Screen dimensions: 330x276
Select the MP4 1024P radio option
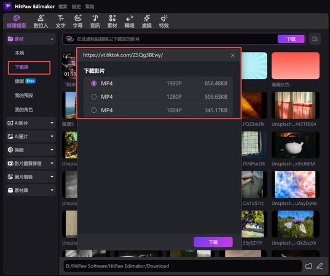point(94,110)
